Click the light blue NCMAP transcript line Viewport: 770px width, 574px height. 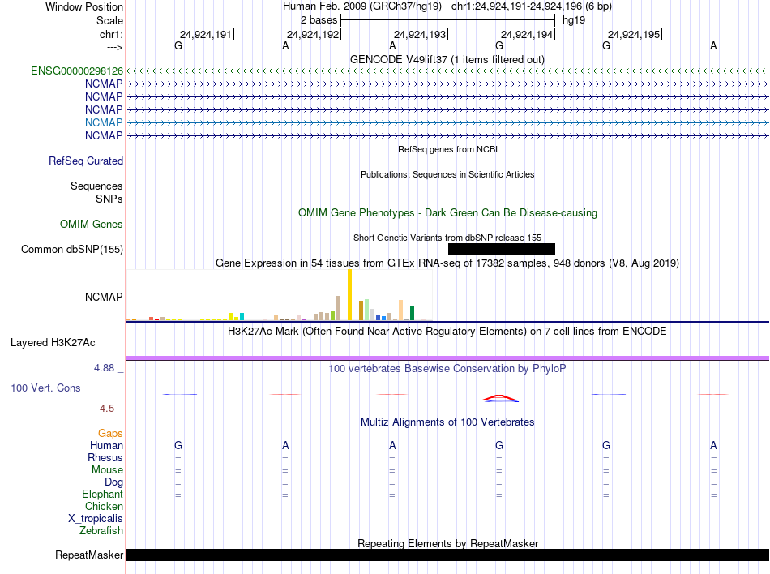tap(447, 122)
